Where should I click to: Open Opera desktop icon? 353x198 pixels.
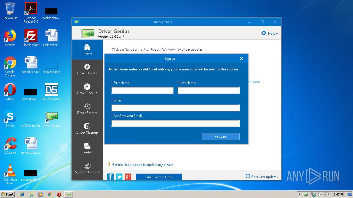(x=10, y=92)
